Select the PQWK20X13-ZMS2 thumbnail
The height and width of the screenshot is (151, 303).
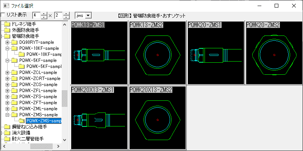(157, 118)
